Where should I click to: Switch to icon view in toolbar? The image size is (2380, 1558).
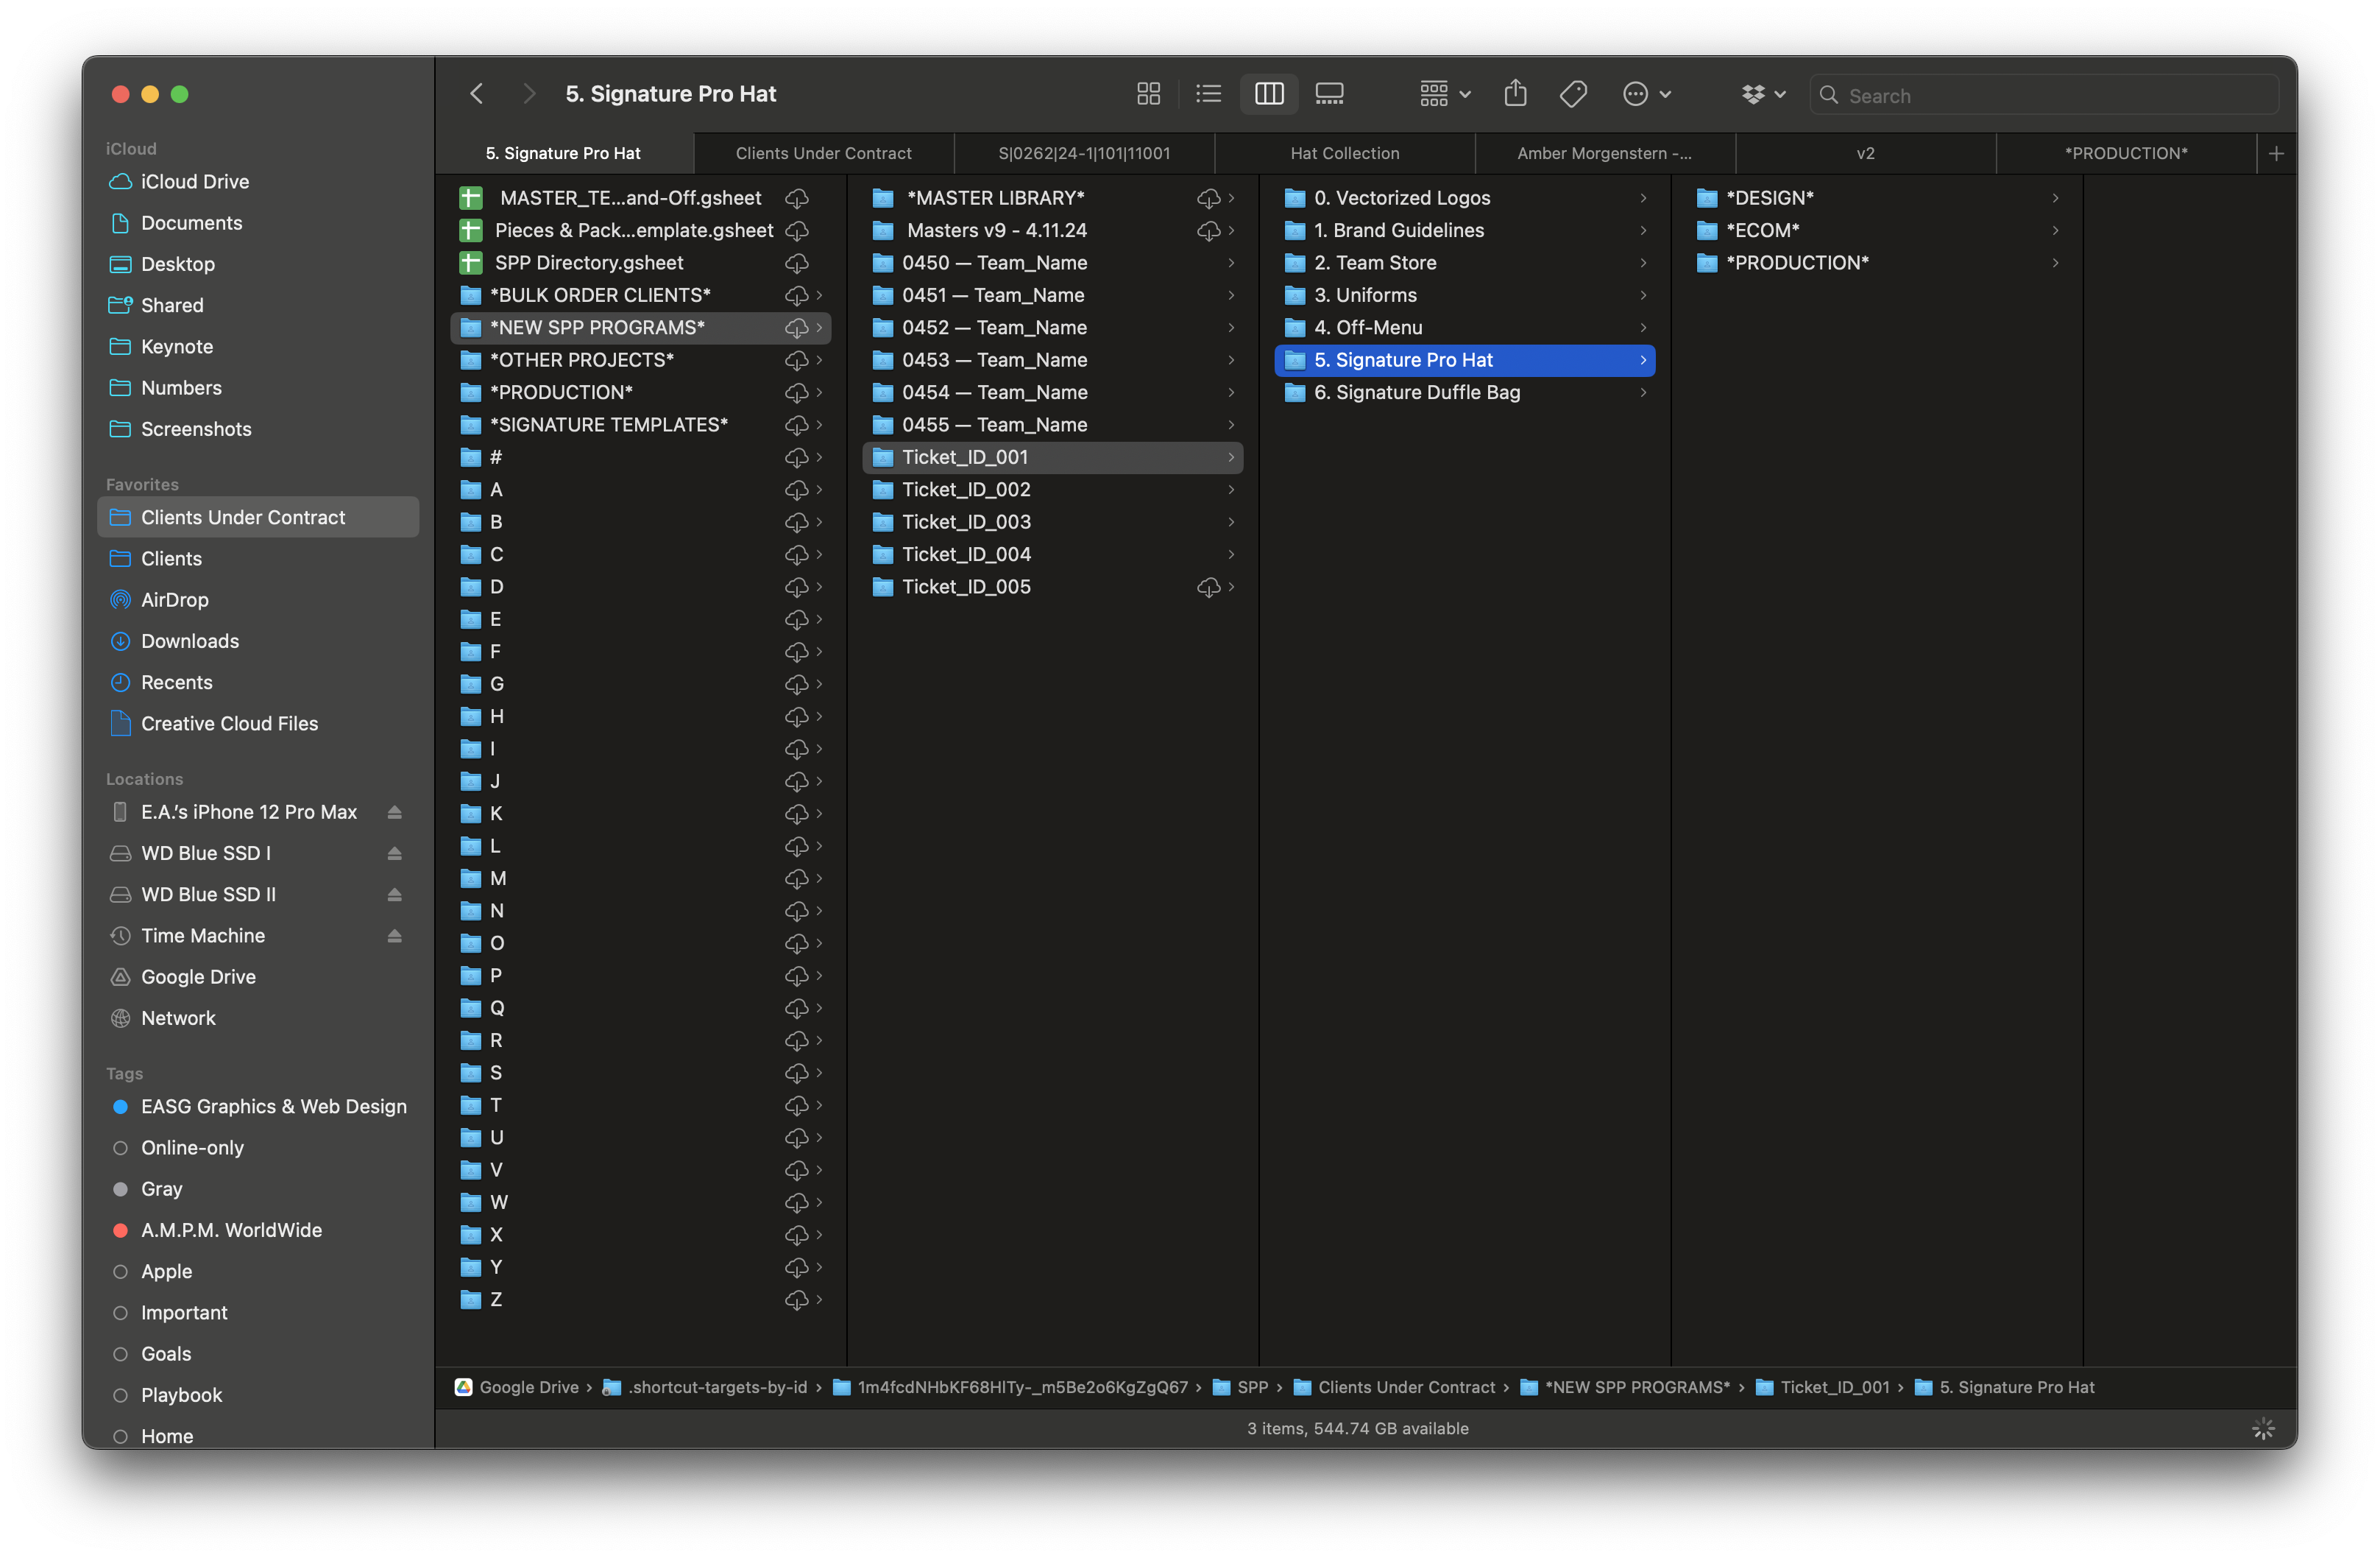pos(1148,94)
